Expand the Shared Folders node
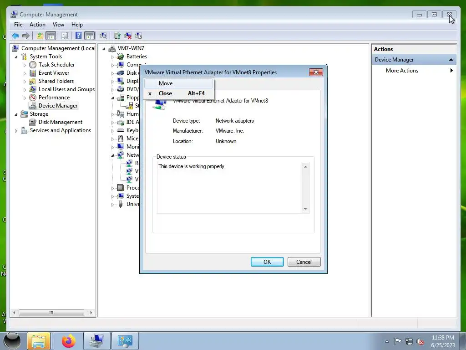The image size is (466, 350). pyautogui.click(x=25, y=81)
